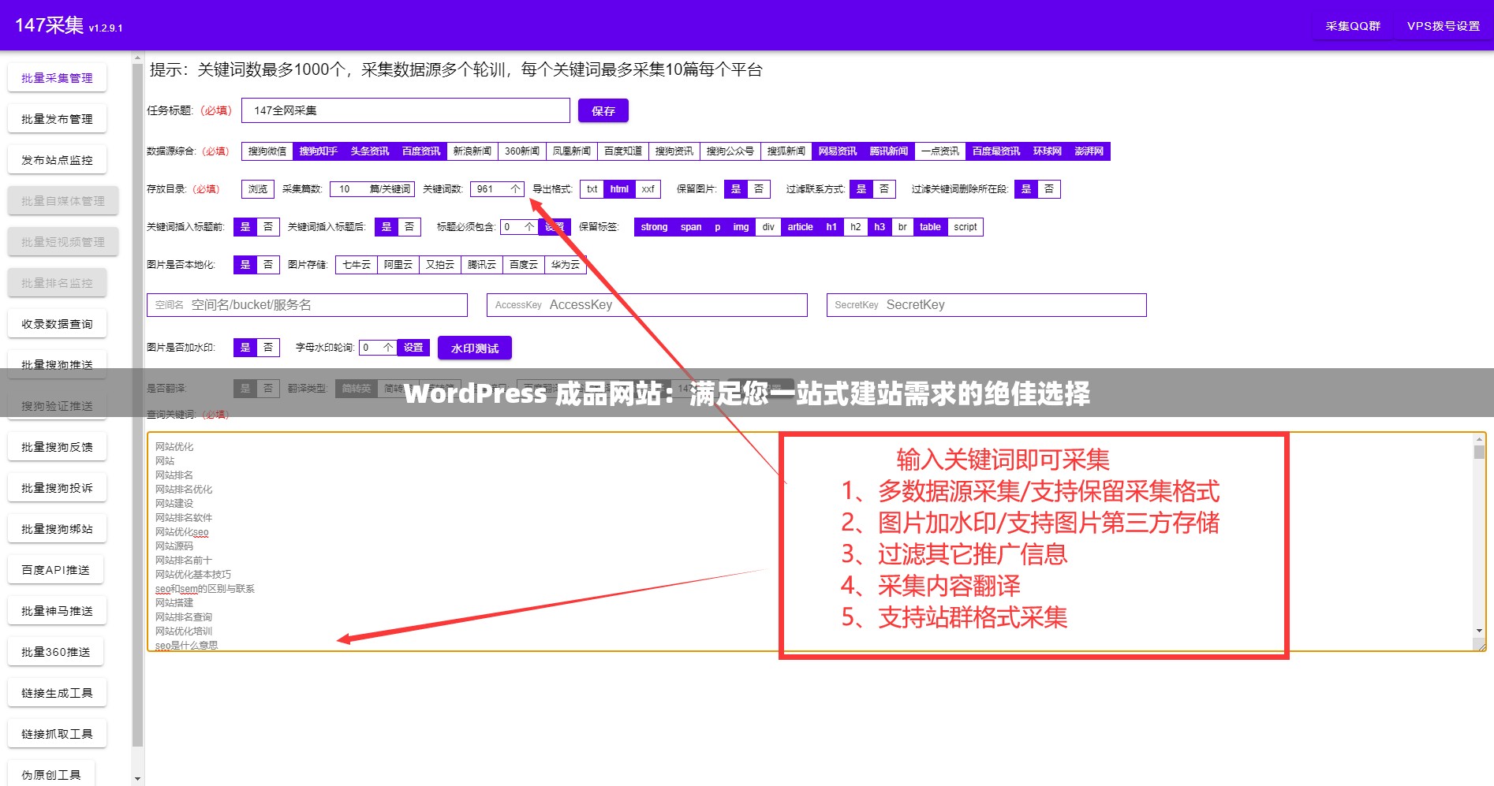Click 浏览 to choose storage directory
Image resolution: width=1494 pixels, height=786 pixels.
click(x=256, y=189)
